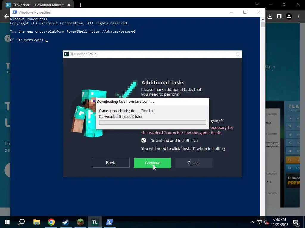Open File Explorer from the taskbar
This screenshot has width=305, height=228.
click(x=36, y=222)
